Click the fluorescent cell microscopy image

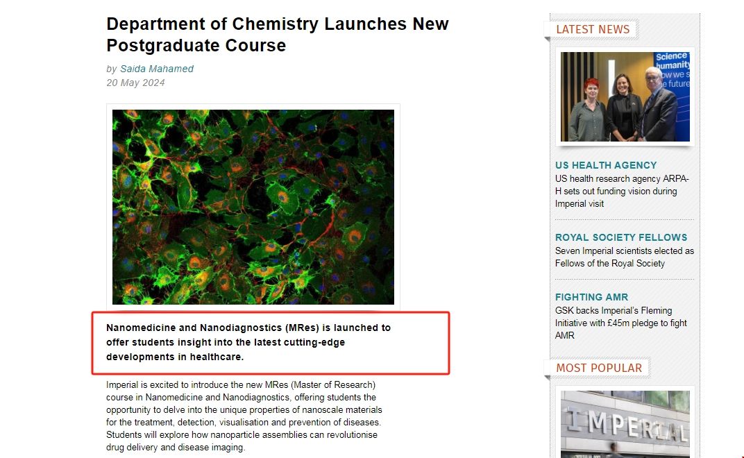pyautogui.click(x=253, y=207)
